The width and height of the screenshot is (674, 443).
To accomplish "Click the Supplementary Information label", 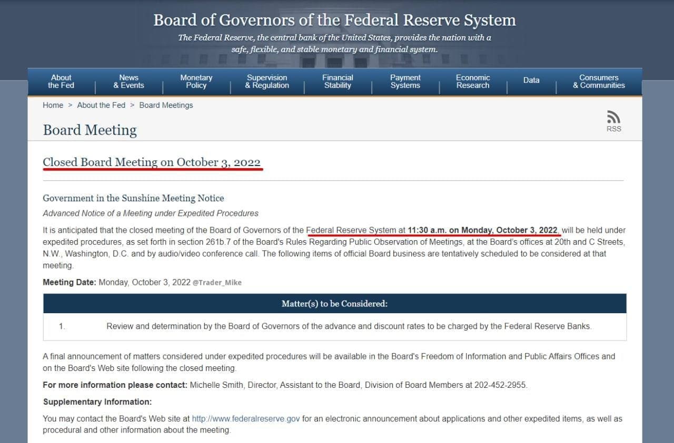I will [97, 402].
